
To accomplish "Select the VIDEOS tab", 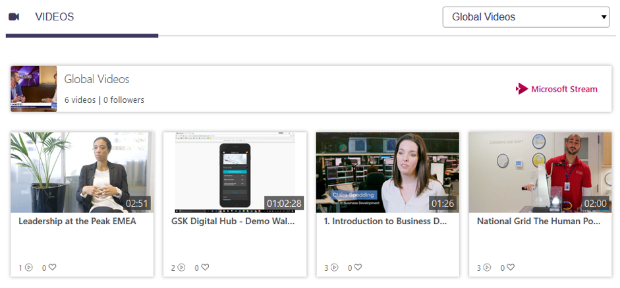I will pos(54,17).
